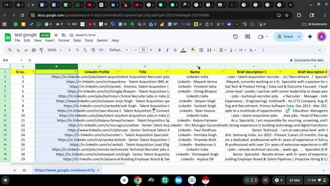Expand the text rotation dropdown
The height and width of the screenshot is (186, 330).
[255, 50]
